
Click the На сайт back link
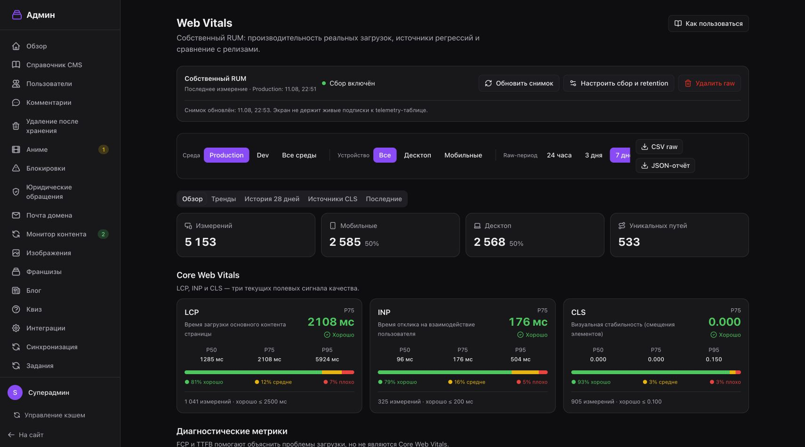click(26, 435)
